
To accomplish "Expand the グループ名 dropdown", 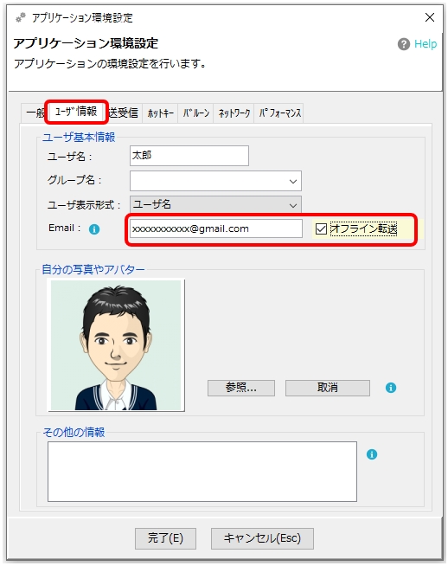I will coord(215,181).
